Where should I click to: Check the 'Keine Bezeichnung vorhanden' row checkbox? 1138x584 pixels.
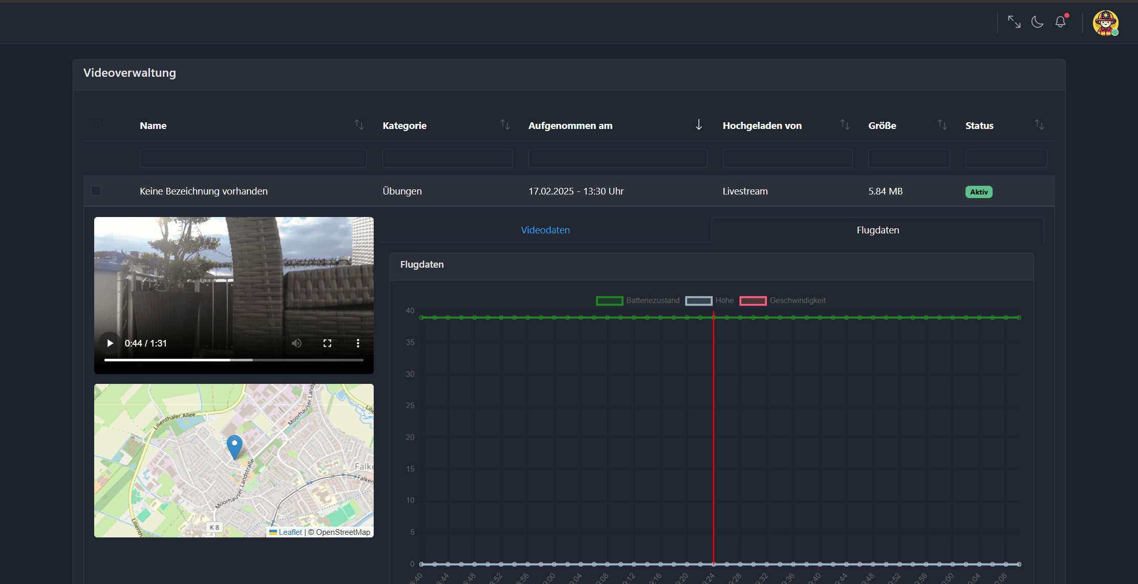(x=96, y=191)
